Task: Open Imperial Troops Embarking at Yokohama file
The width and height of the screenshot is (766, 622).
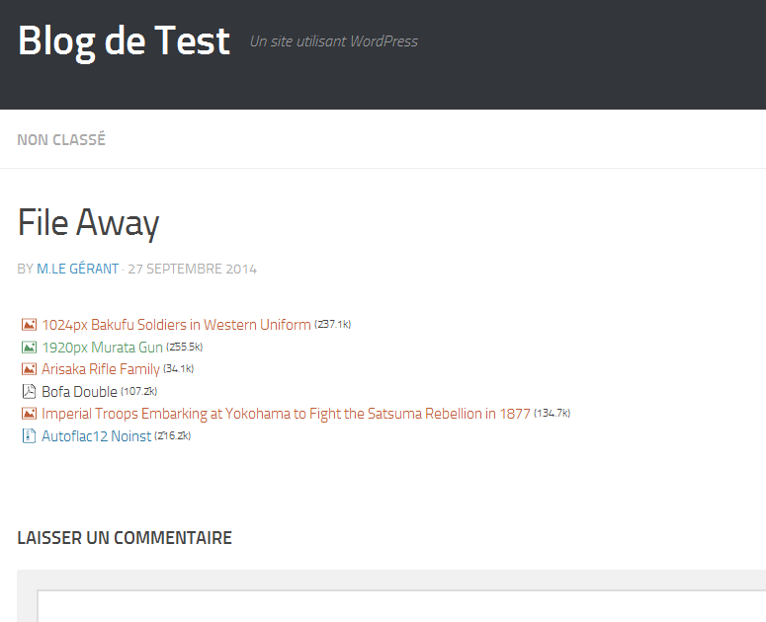Action: tap(286, 414)
